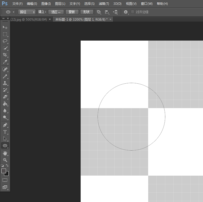Screen dimensions: 203x202
Task: Close the 未标题-1 document tab
Action: (x=110, y=19)
